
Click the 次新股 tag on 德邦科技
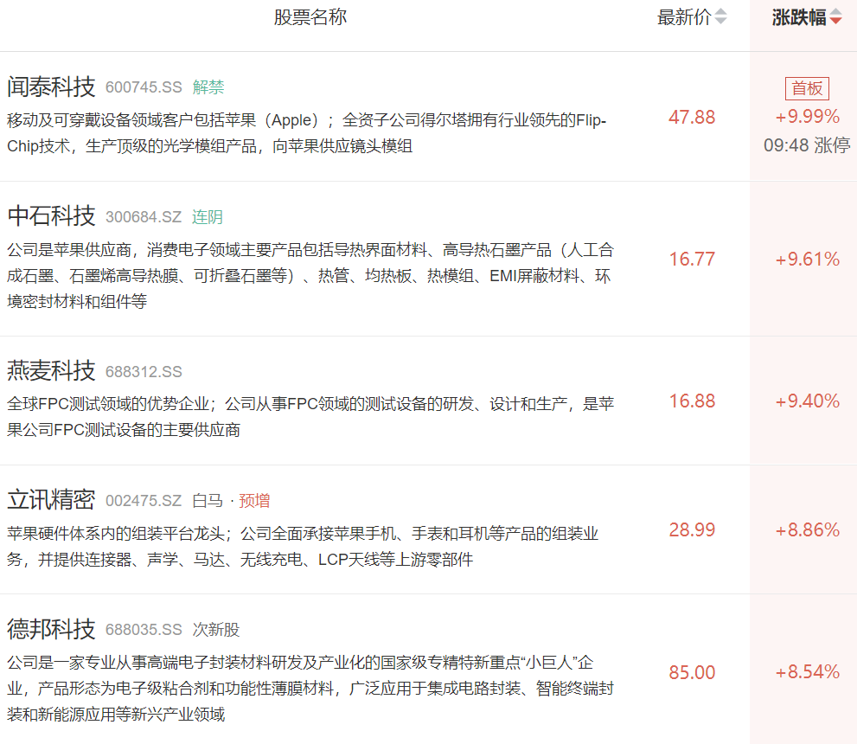216,630
